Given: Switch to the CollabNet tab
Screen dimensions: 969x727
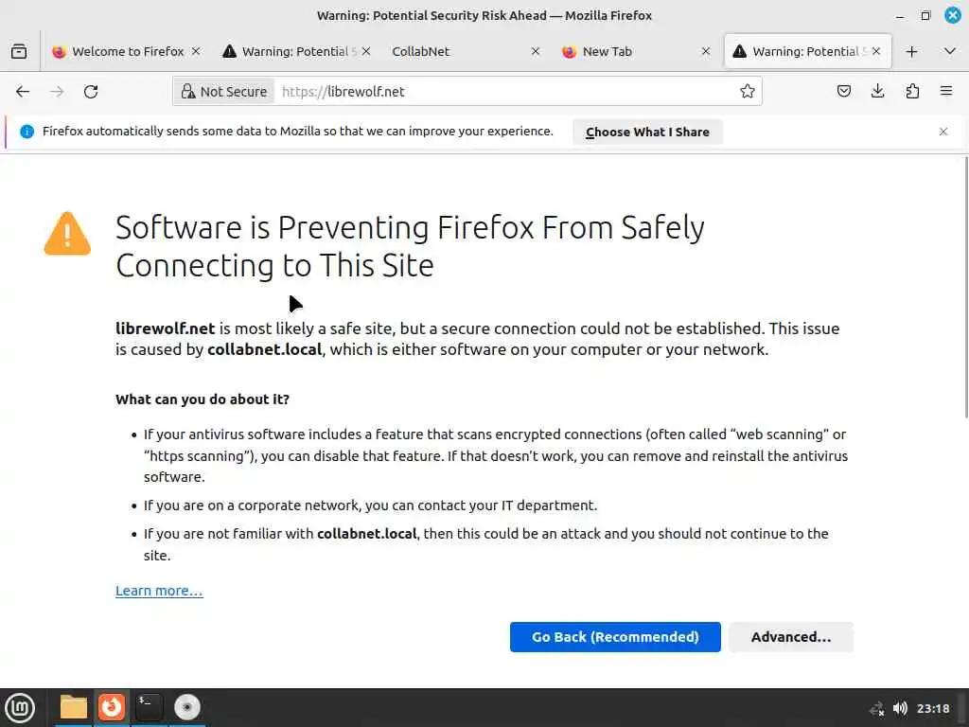Looking at the screenshot, I should 454,51.
